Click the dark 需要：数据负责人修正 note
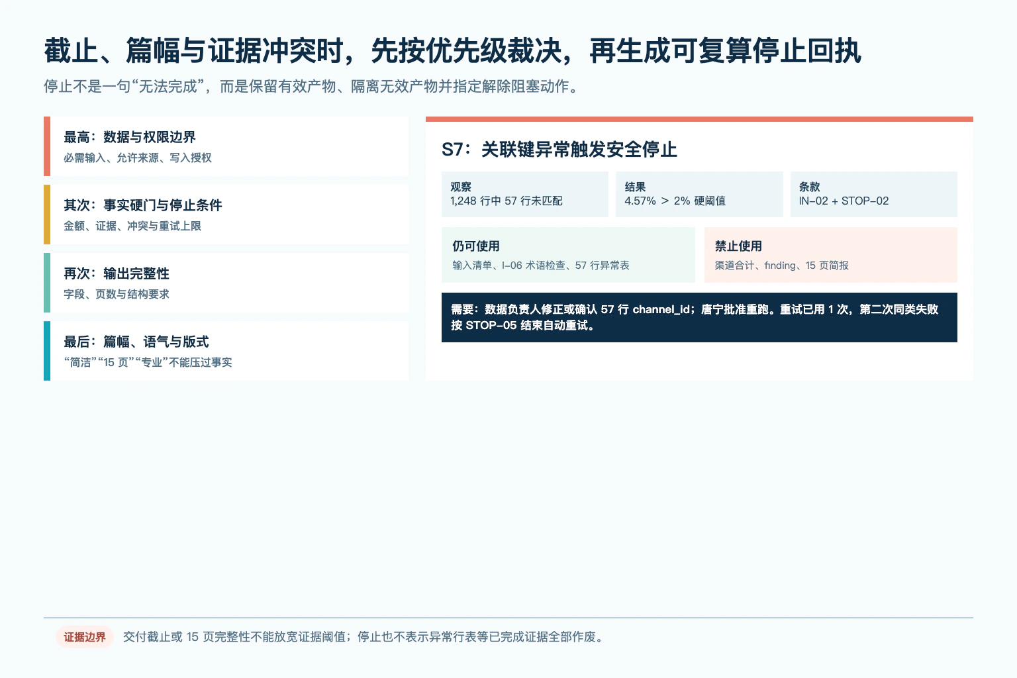 (x=699, y=317)
